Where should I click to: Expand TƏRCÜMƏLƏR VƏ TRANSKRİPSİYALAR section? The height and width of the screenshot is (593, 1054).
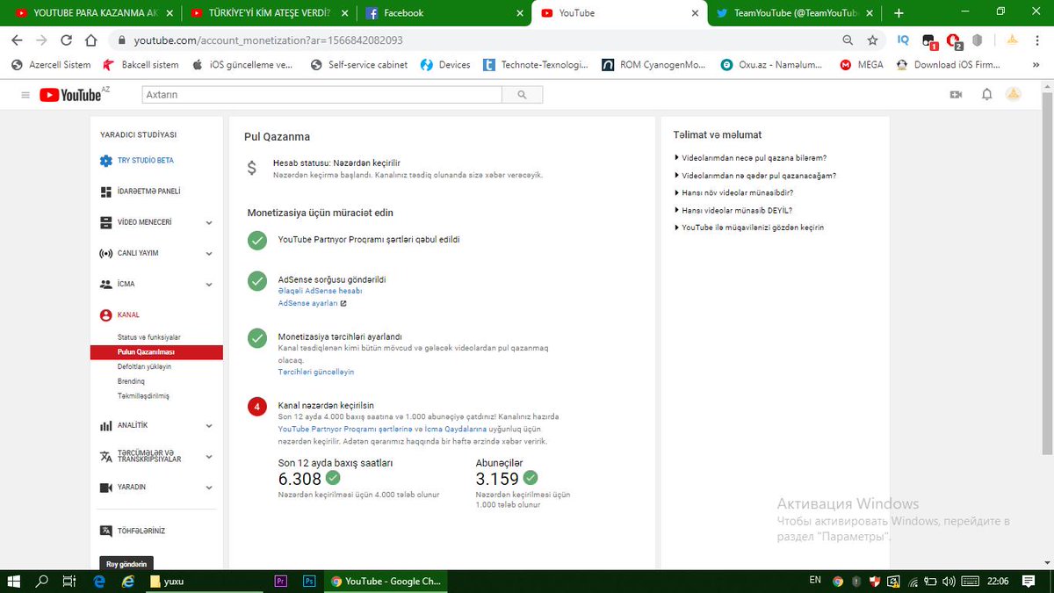click(209, 457)
